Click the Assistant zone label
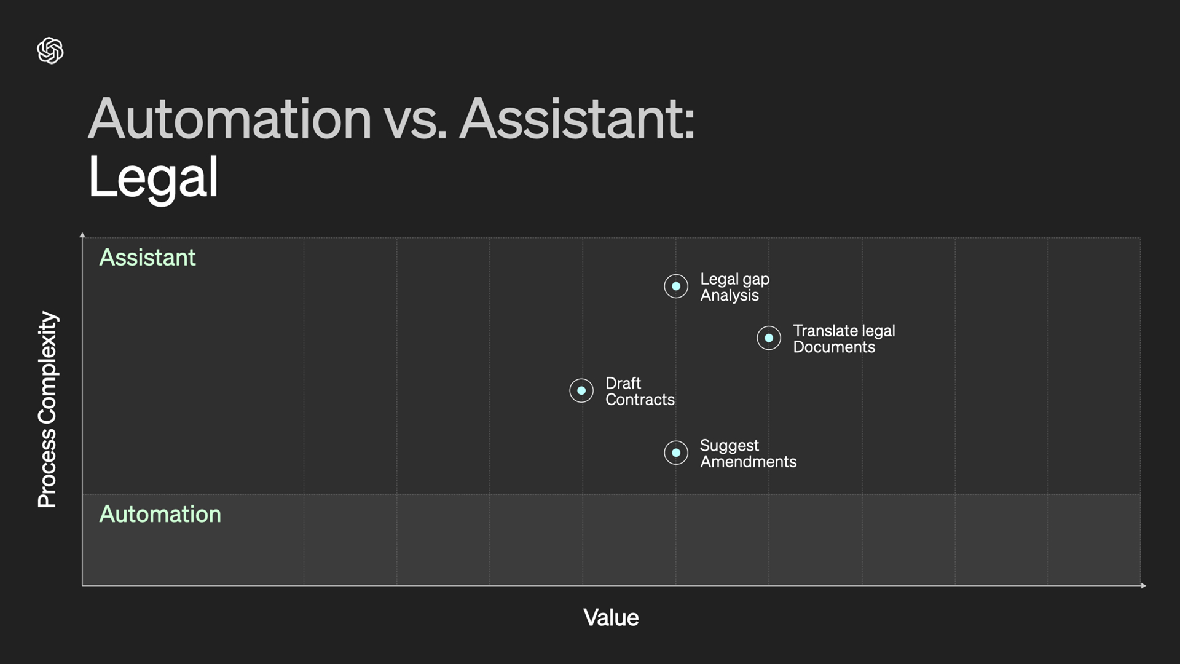Viewport: 1180px width, 664px height. pyautogui.click(x=147, y=257)
